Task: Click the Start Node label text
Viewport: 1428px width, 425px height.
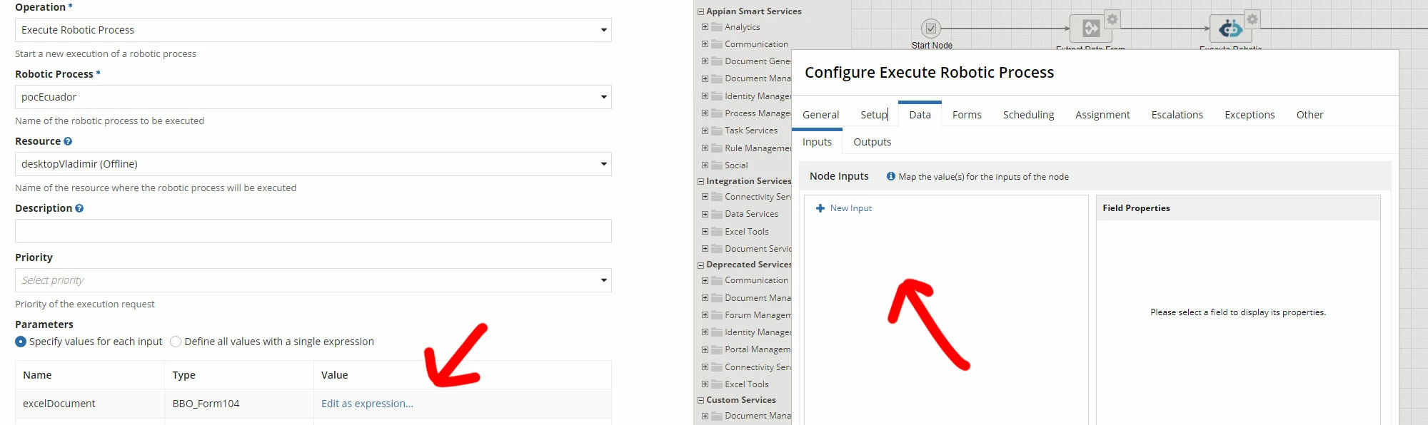Action: click(x=932, y=46)
